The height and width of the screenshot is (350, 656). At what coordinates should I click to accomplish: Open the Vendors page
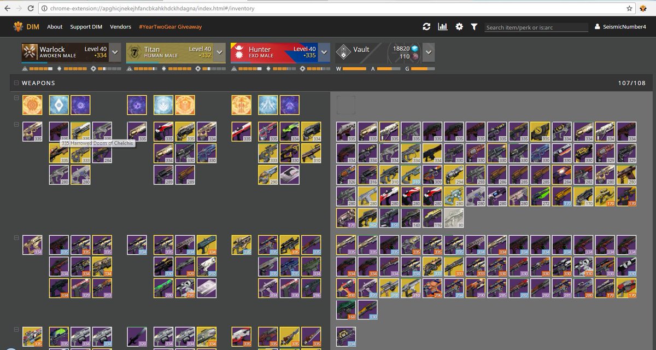[x=120, y=27]
